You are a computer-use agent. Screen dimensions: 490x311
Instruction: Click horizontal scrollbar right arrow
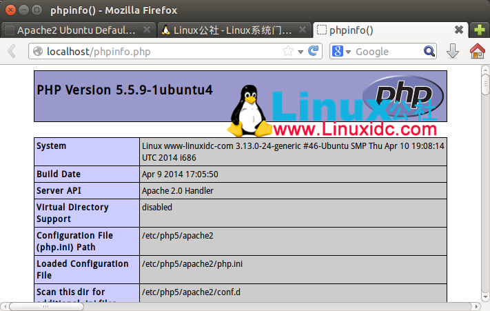tap(476, 307)
